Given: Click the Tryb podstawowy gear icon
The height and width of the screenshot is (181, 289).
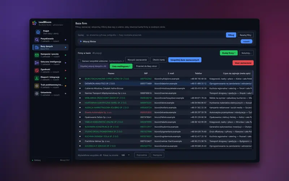Looking at the screenshot, I should [x=37, y=86].
